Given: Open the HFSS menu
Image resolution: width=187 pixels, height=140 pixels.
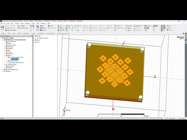Looking at the screenshot, I should pyautogui.click(x=33, y=23).
